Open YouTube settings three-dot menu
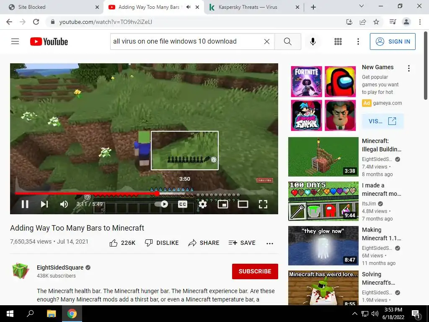Screen dimensions: 429x322 [x=358, y=42]
